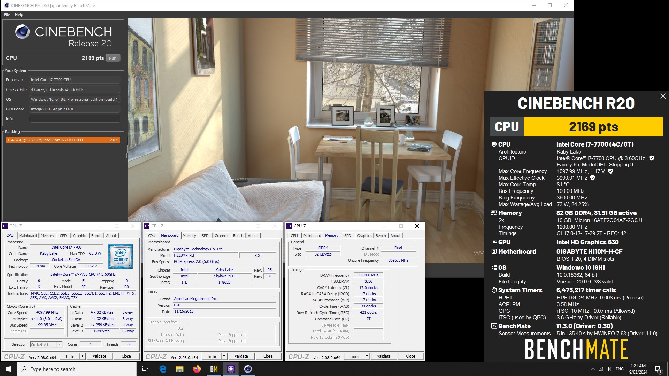Click the Intel Core i7 logo in CPU-Z
The width and height of the screenshot is (669, 376).
[x=121, y=256]
